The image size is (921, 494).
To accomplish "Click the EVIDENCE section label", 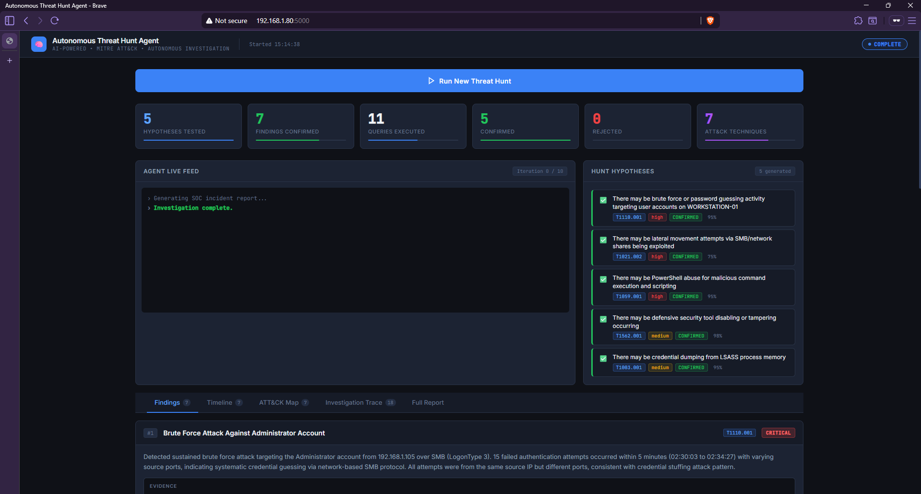I will coord(163,486).
